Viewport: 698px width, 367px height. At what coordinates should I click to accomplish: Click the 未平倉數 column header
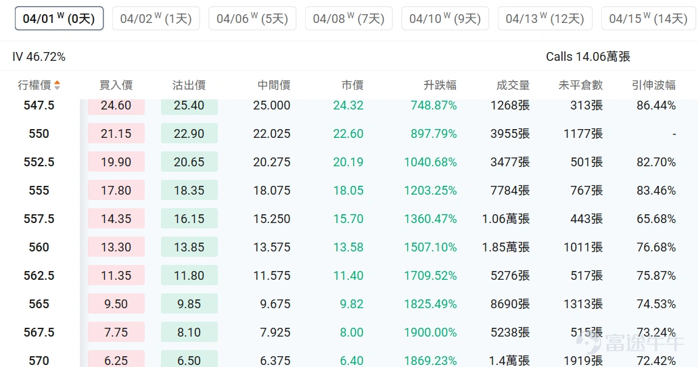[580, 85]
